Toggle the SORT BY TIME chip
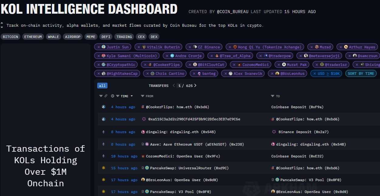380x196 pixels. point(361,74)
